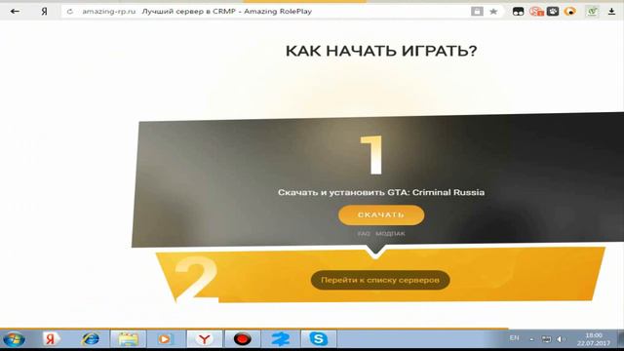
Task: Open the paw print extension icon
Action: pyautogui.click(x=553, y=11)
